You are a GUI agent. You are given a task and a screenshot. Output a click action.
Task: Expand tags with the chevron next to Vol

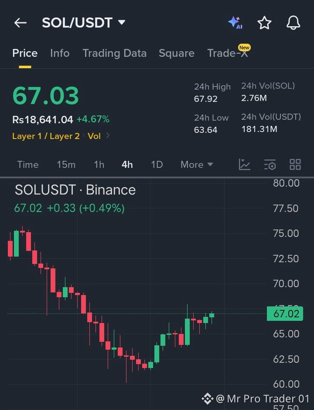107,136
